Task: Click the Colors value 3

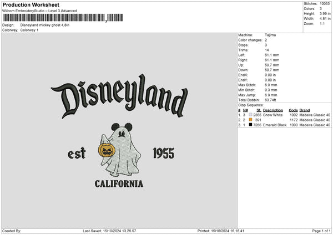Action: click(x=321, y=9)
